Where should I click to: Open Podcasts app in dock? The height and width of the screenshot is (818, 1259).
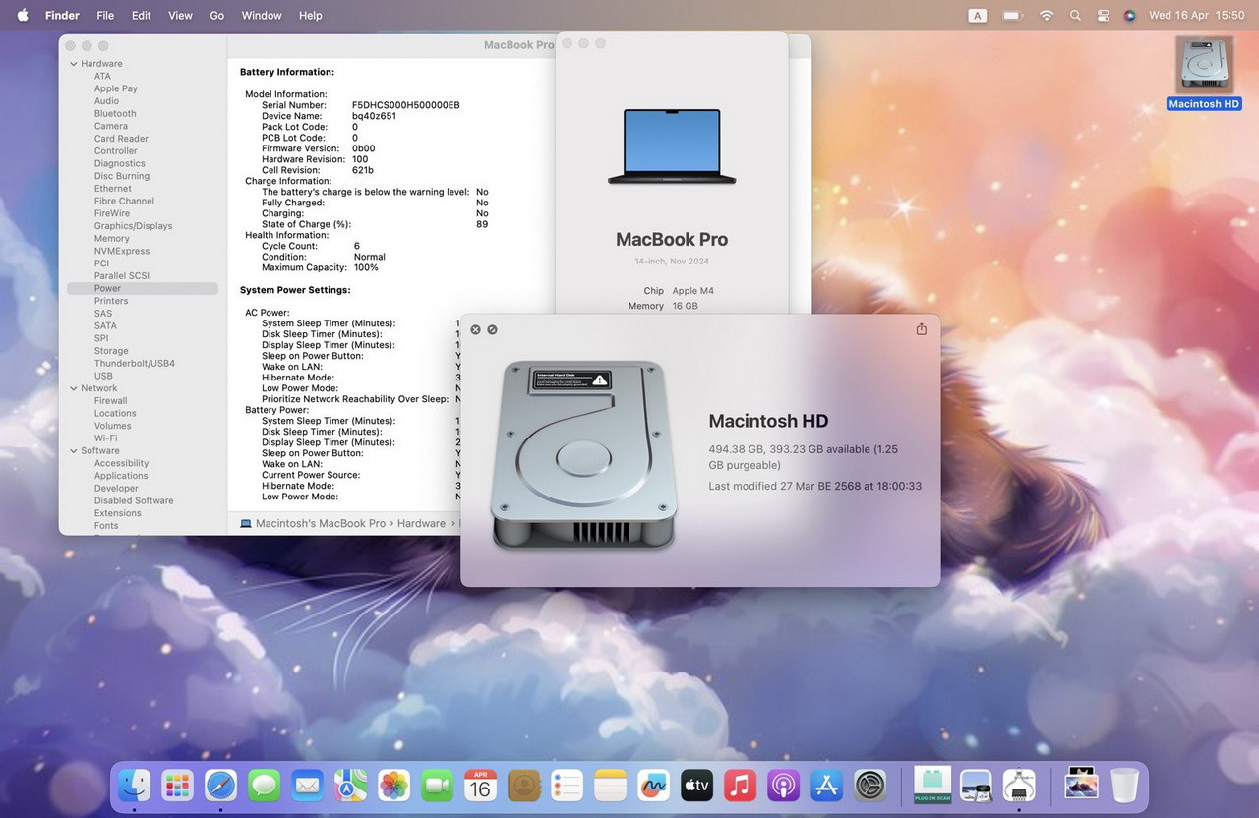[783, 786]
